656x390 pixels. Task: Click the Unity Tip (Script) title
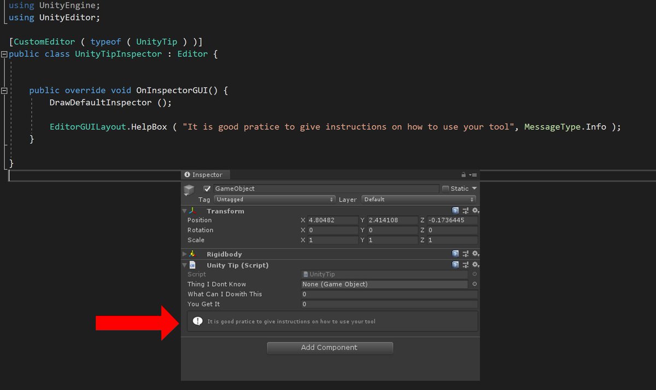coord(238,265)
